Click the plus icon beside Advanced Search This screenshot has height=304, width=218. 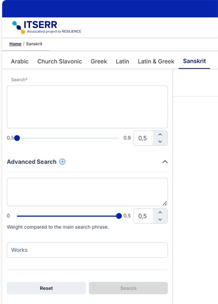point(62,162)
